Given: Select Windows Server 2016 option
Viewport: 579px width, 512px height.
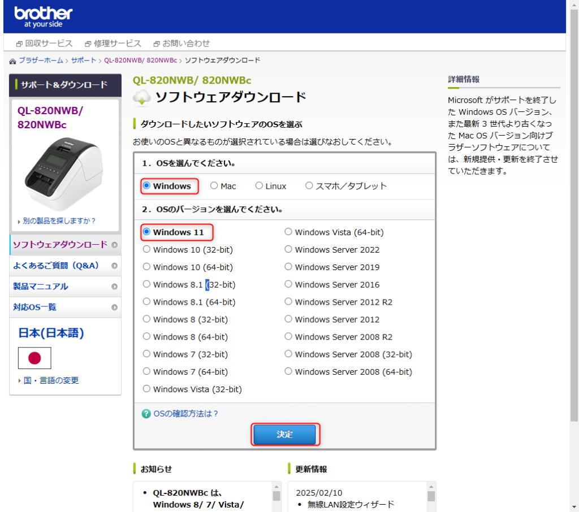Looking at the screenshot, I should 288,284.
